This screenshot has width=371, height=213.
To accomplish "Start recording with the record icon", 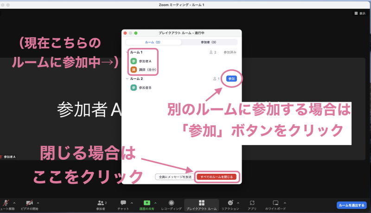I will point(171,203).
